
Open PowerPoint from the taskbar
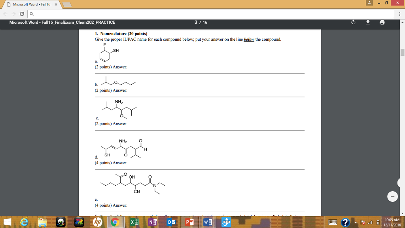tap(189, 222)
